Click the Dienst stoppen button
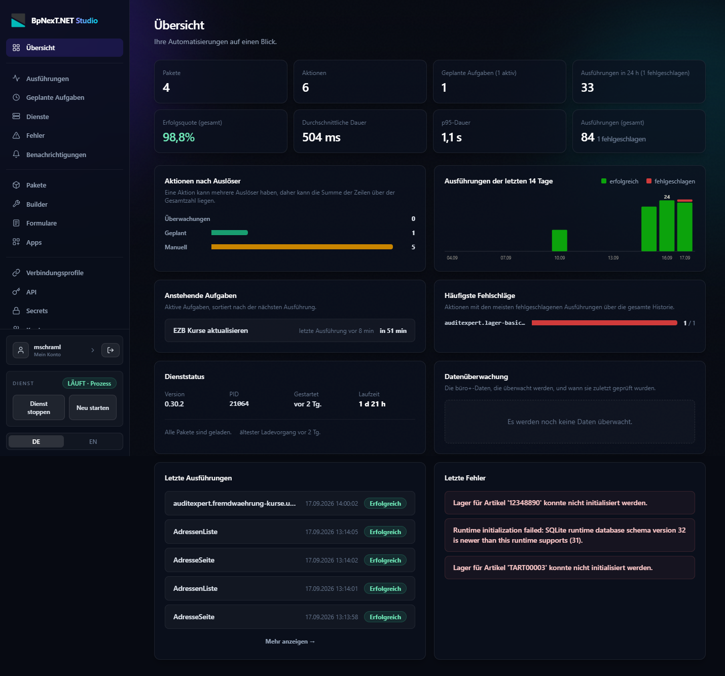This screenshot has width=725, height=676. (x=39, y=407)
